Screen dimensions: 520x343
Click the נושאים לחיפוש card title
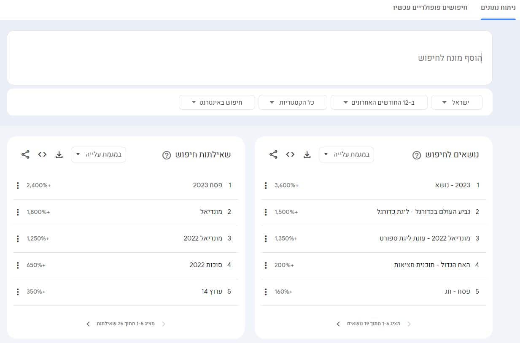[451, 155]
